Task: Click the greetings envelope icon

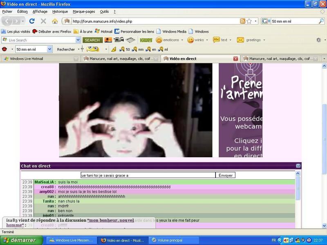Action: (240, 40)
